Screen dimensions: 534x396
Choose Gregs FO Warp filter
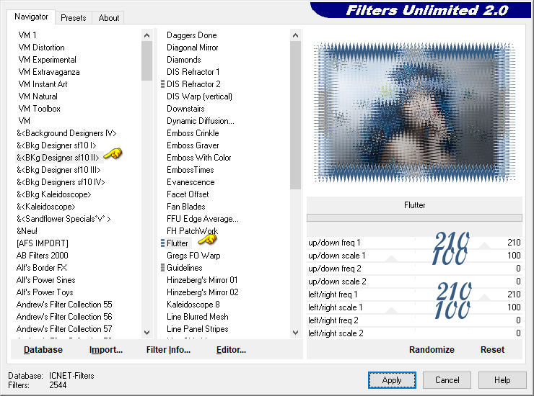193,256
